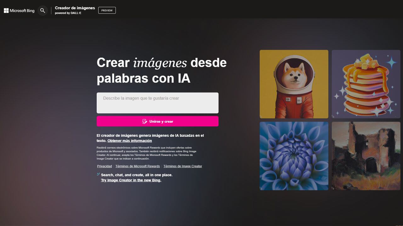The height and width of the screenshot is (226, 403).
Task: Click the Microsoft Bing wordmark
Action: (x=22, y=10)
